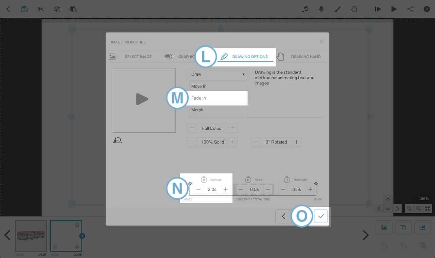
Task: Open the share icon in toolbar
Action: 411,9
